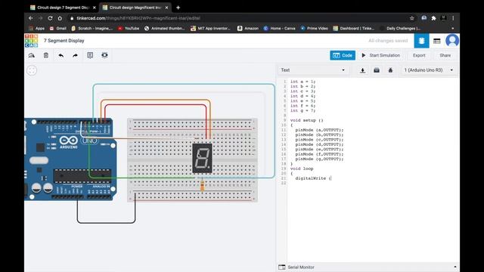The image size is (484, 272).
Task: Click the Serial Monitor up arrow
Action: pyautogui.click(x=455, y=267)
